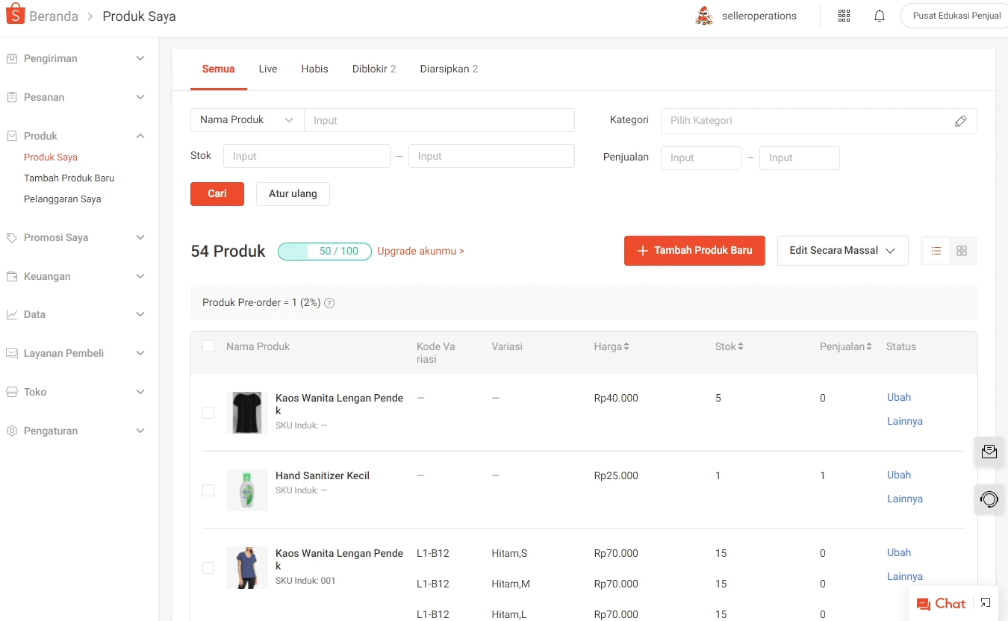Click the 50 / 100 product quota bar
Screen dimensions: 1008x621
pyautogui.click(x=324, y=252)
